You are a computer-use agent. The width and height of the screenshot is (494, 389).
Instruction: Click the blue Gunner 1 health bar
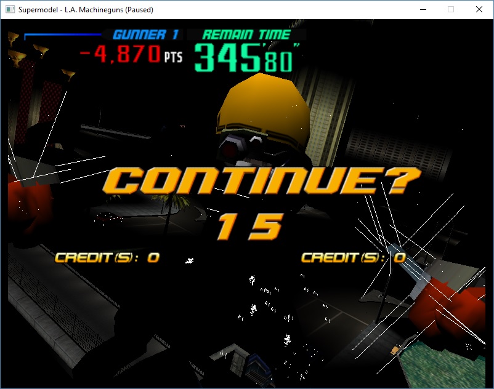[x=63, y=36]
